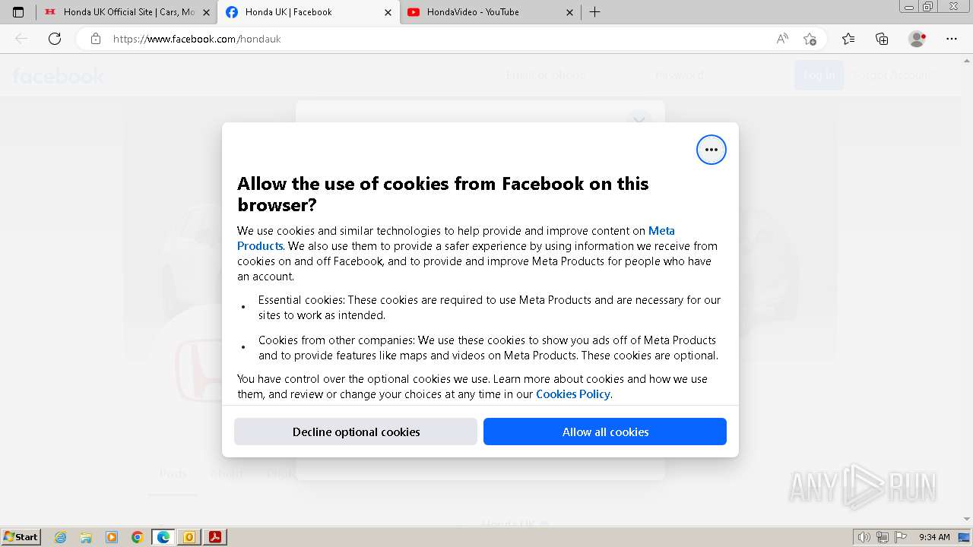View site information lock icon
The image size is (973, 547).
click(96, 39)
